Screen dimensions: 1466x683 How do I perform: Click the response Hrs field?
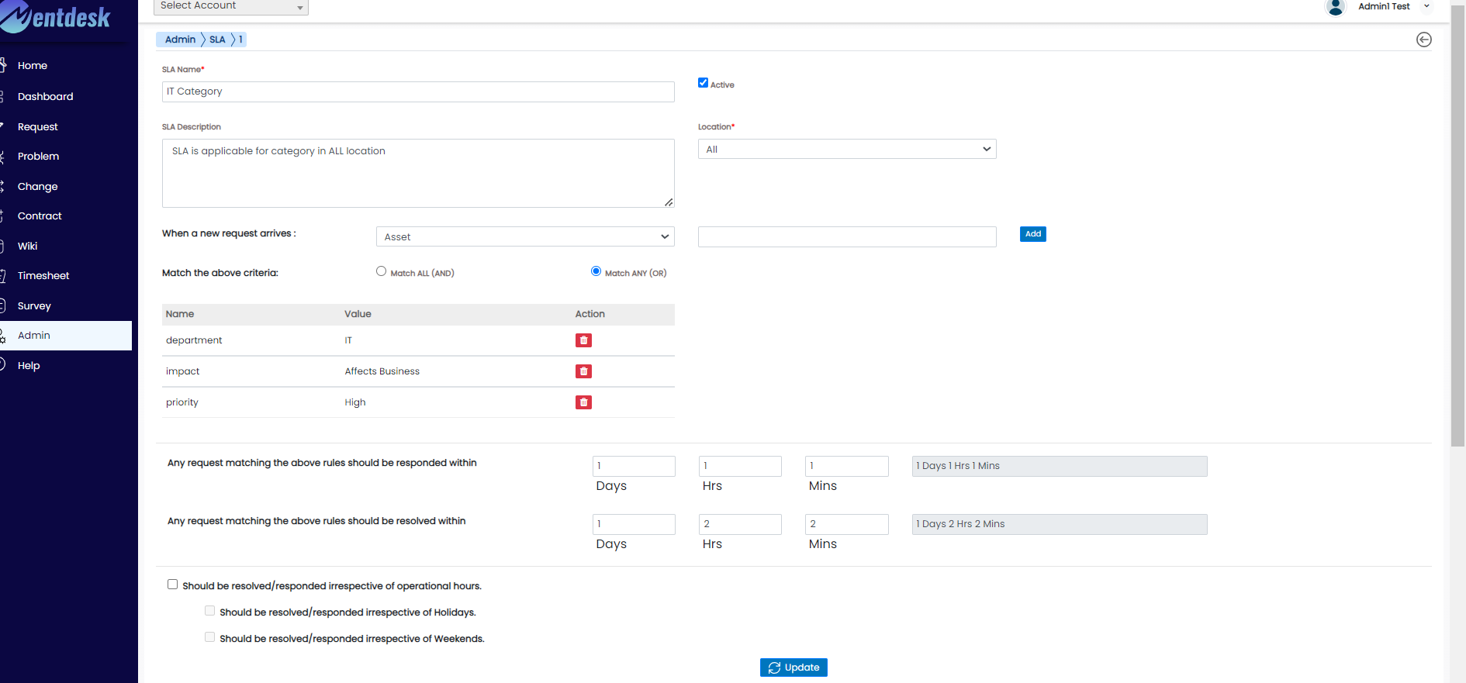tap(740, 466)
